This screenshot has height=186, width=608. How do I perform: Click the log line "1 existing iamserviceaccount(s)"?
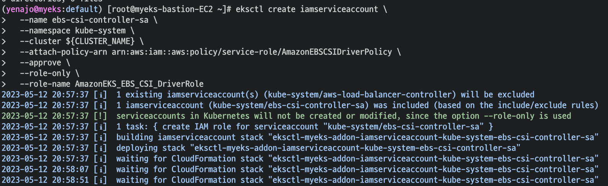coord(268,95)
